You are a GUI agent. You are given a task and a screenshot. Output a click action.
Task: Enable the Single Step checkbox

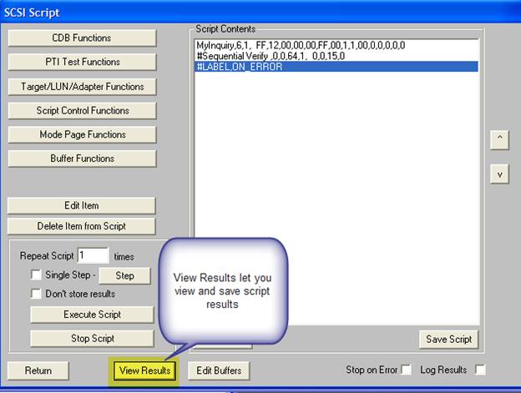coord(36,275)
